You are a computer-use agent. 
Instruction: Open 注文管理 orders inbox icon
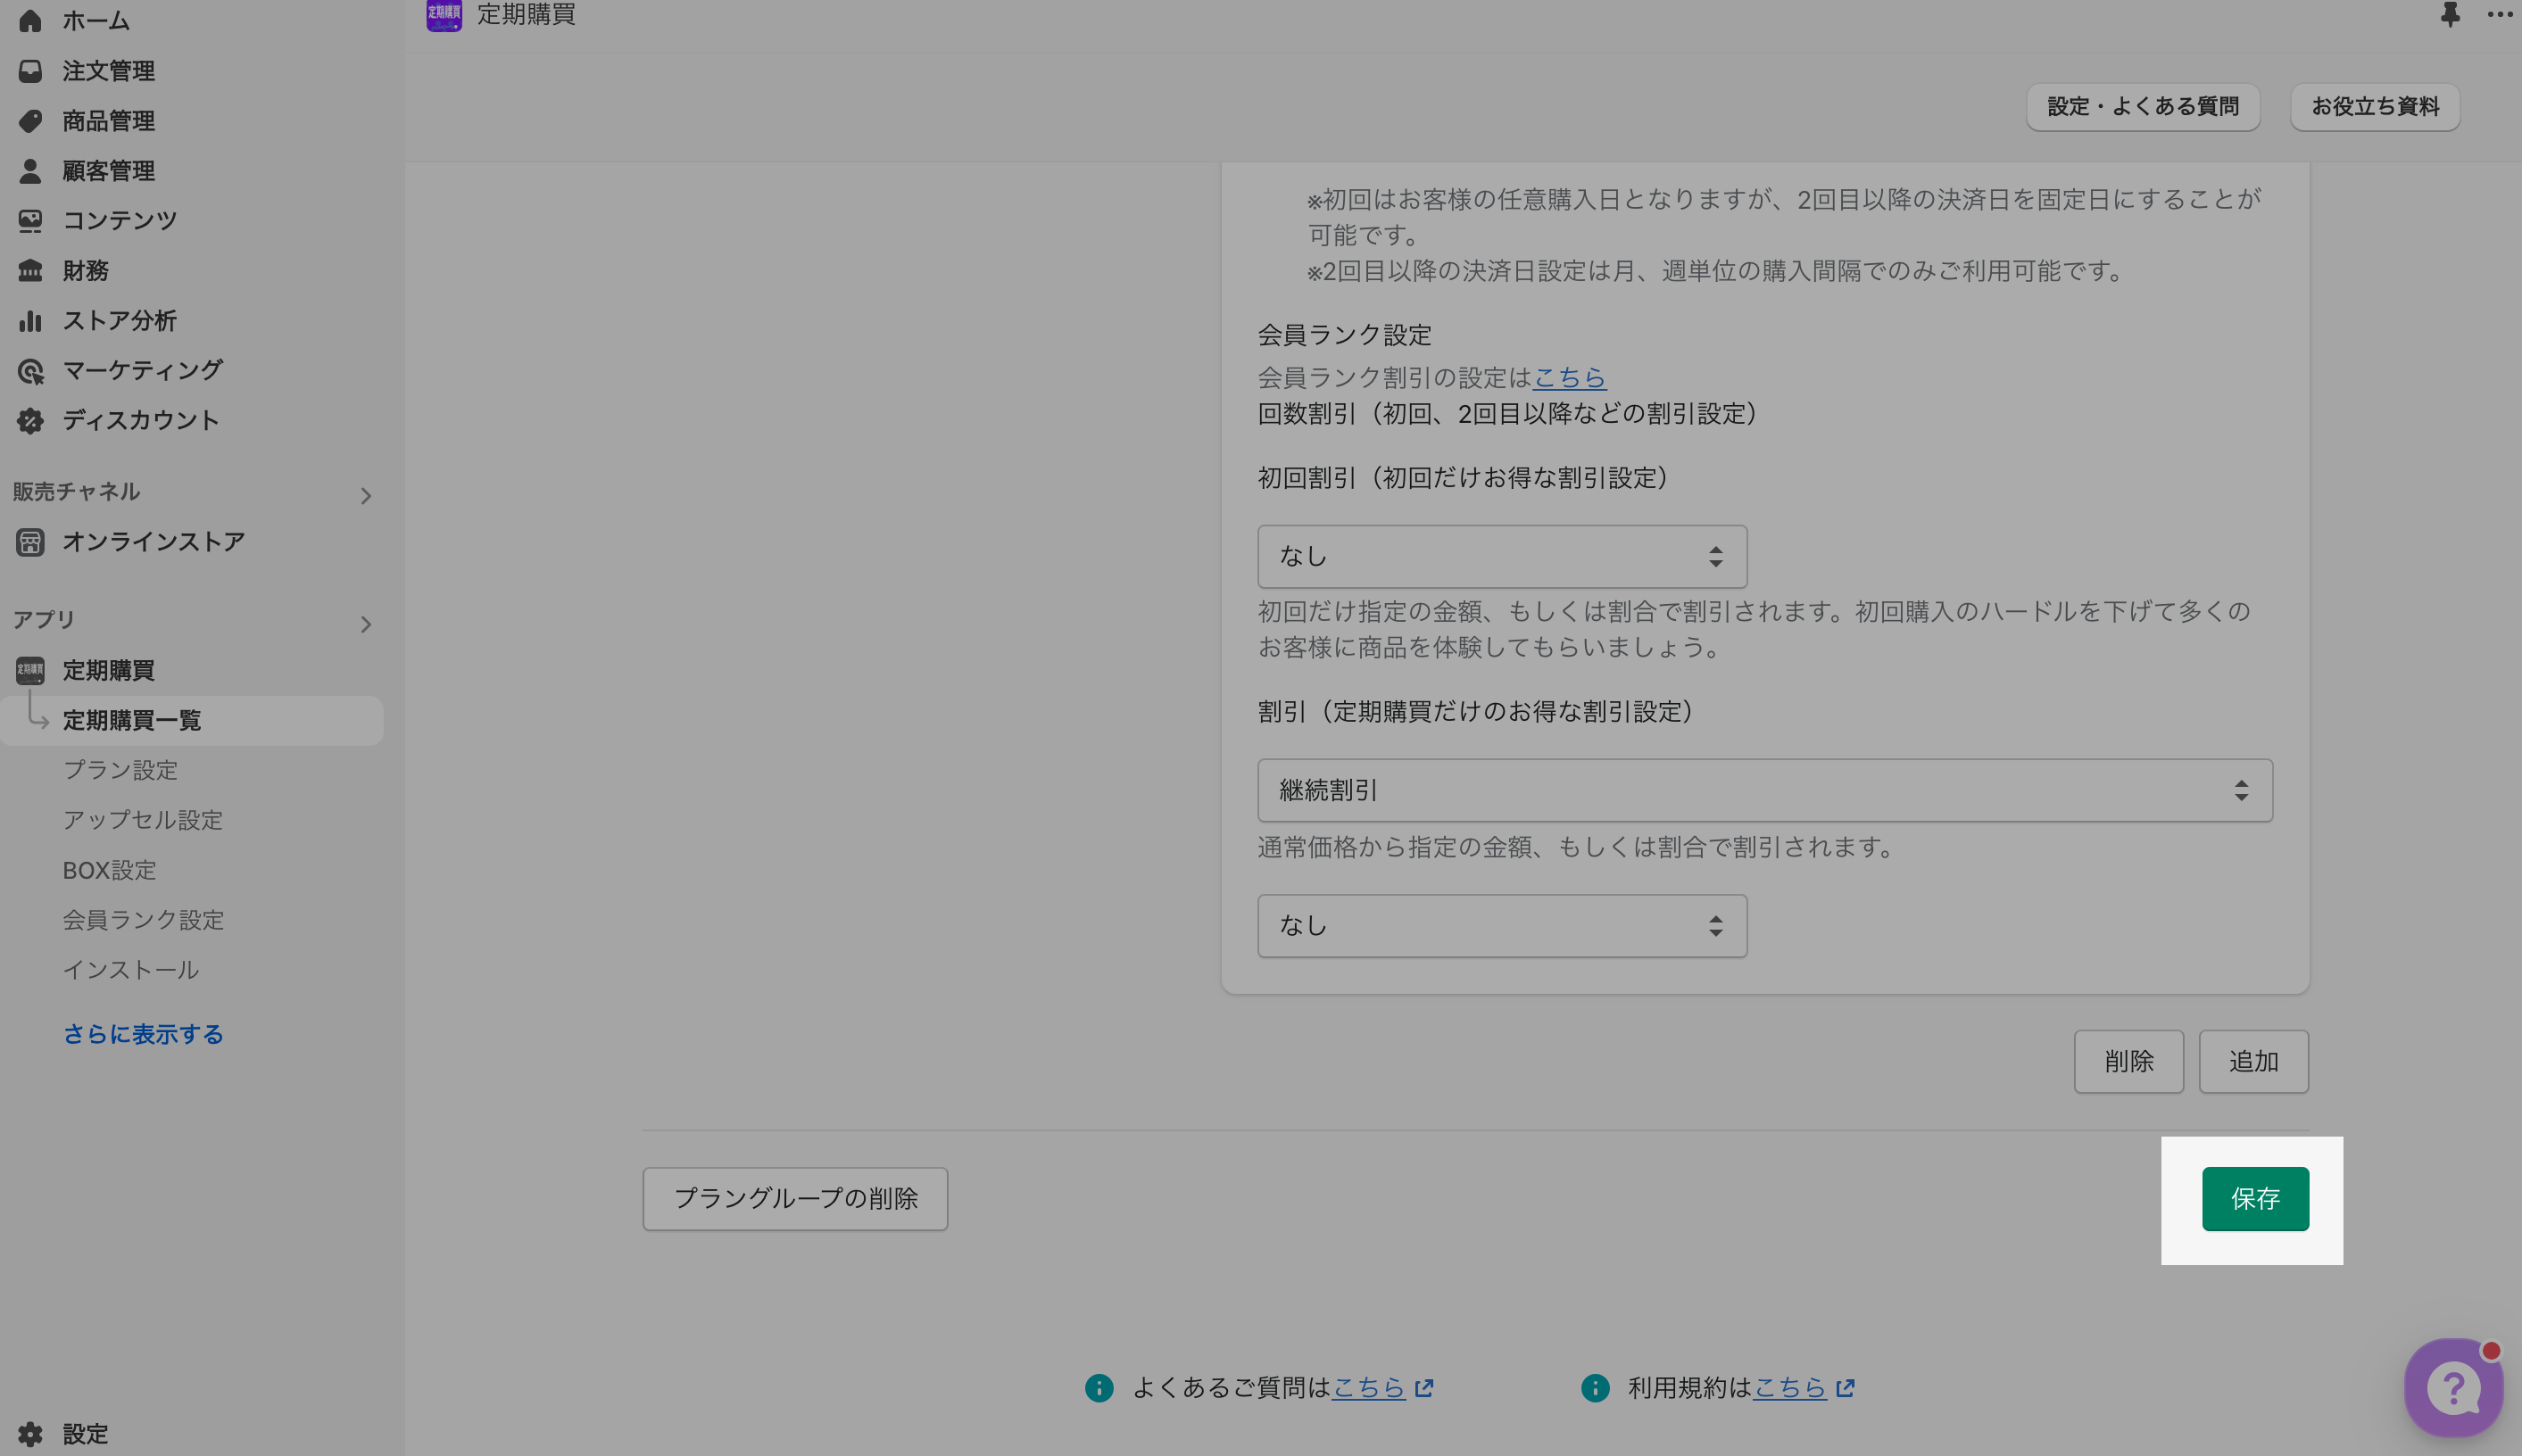pos(30,71)
